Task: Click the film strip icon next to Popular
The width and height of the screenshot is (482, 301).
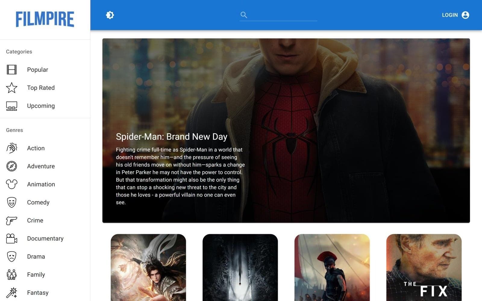Action: (12, 70)
